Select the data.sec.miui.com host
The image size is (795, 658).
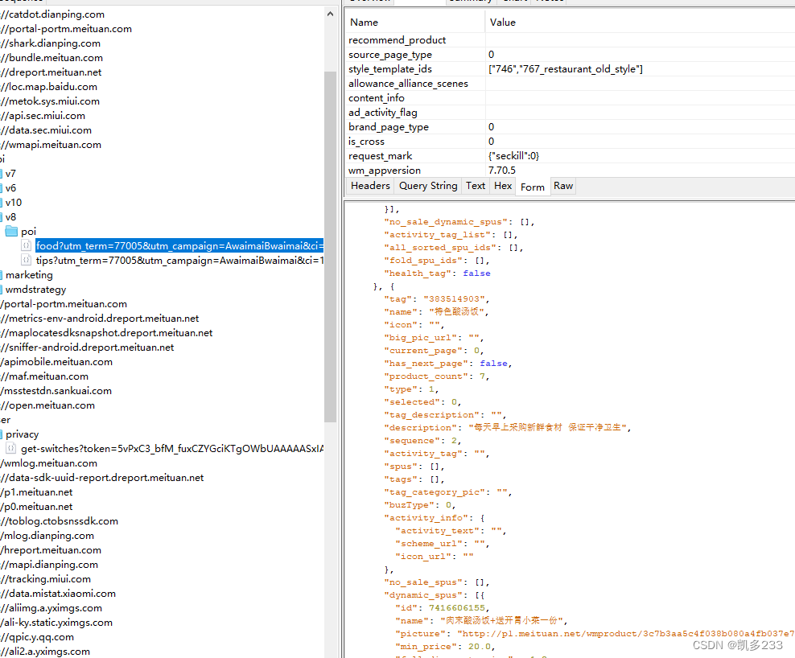(46, 130)
